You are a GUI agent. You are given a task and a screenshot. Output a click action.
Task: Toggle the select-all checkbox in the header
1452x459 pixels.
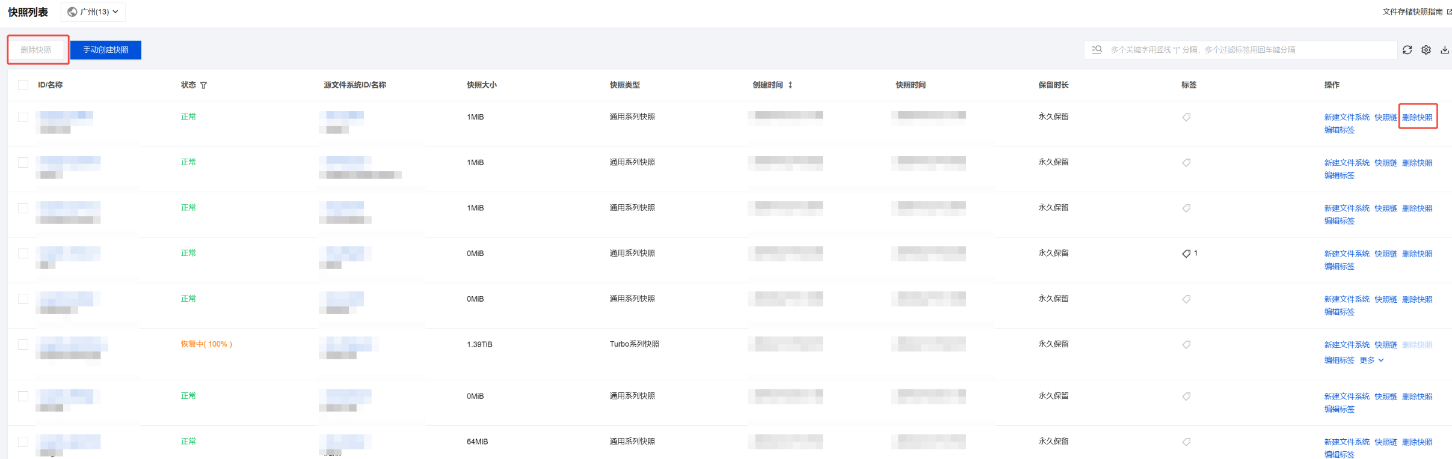click(x=23, y=85)
